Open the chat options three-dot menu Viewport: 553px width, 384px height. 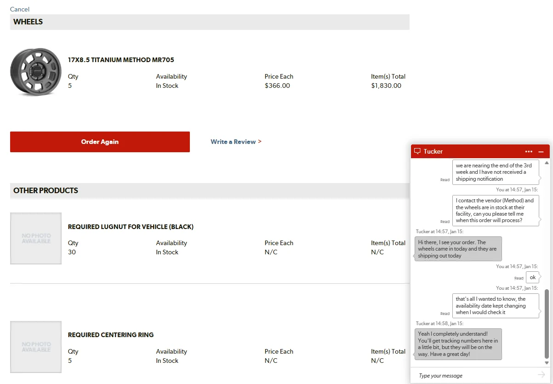(529, 151)
